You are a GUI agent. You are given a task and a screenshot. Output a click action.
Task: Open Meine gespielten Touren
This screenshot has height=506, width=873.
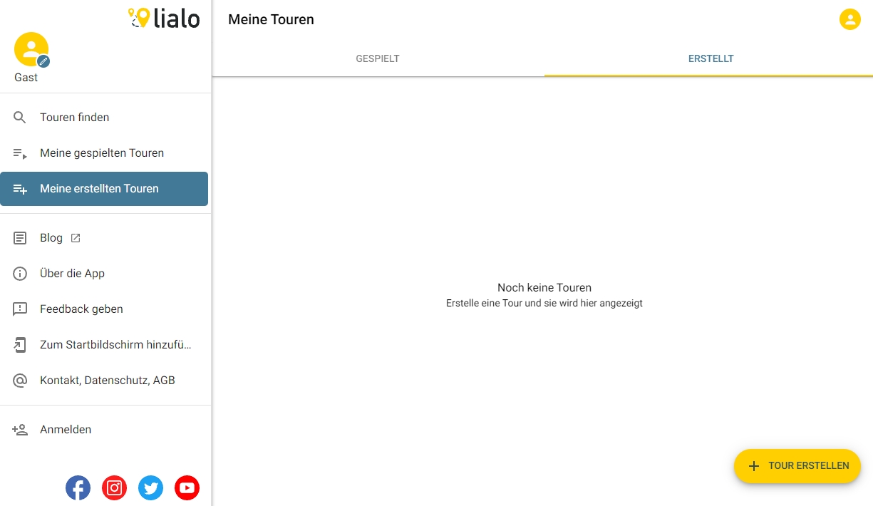click(x=102, y=153)
